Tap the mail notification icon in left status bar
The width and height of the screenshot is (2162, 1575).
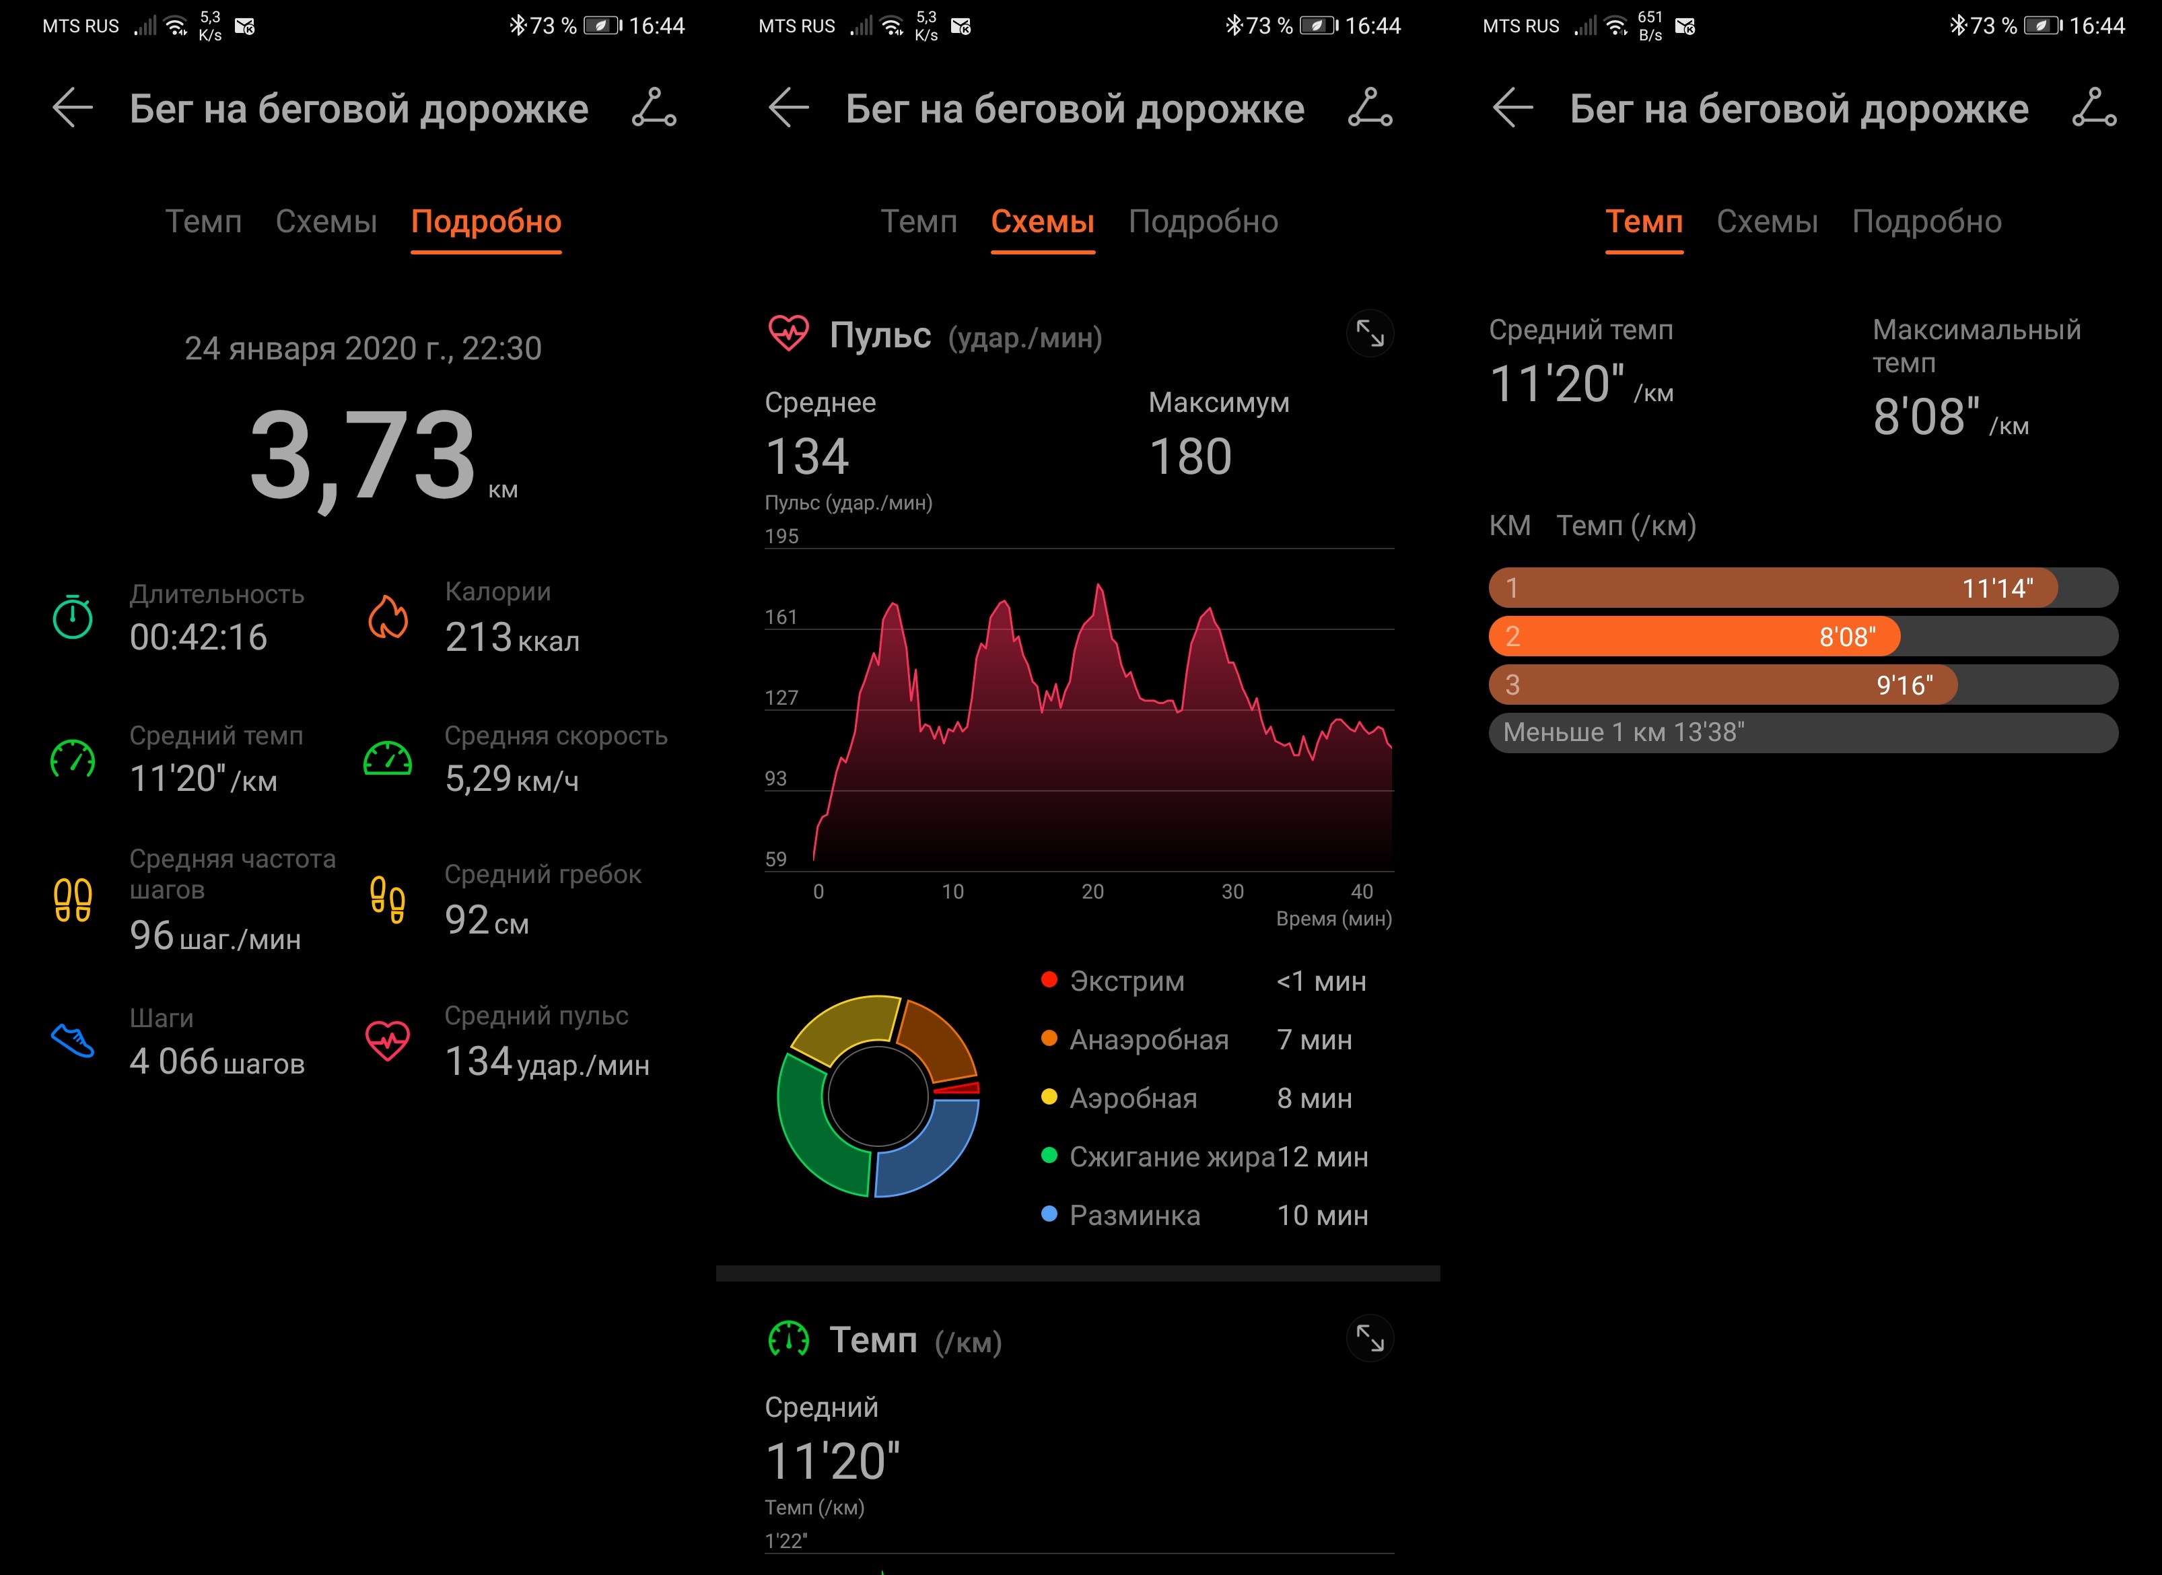245,26
